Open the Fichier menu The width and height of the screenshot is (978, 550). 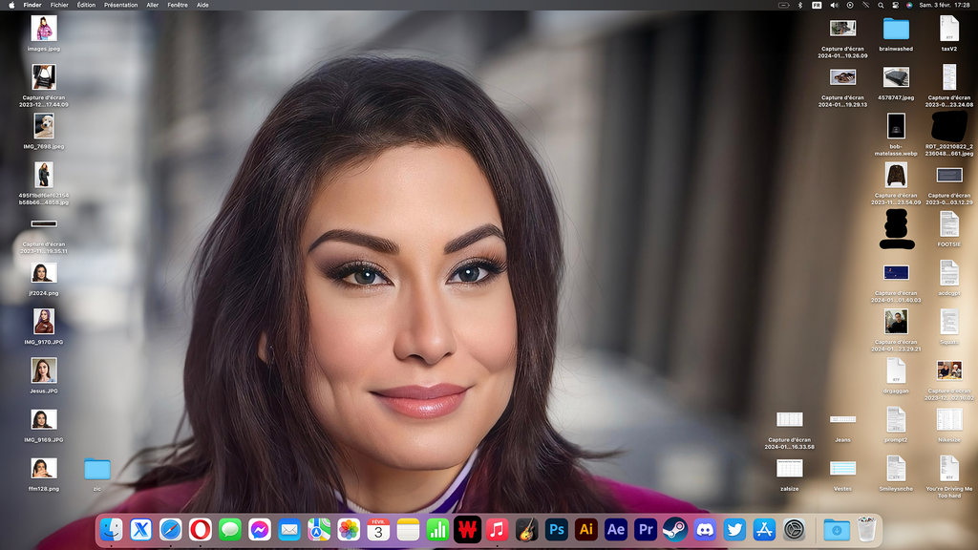click(59, 5)
